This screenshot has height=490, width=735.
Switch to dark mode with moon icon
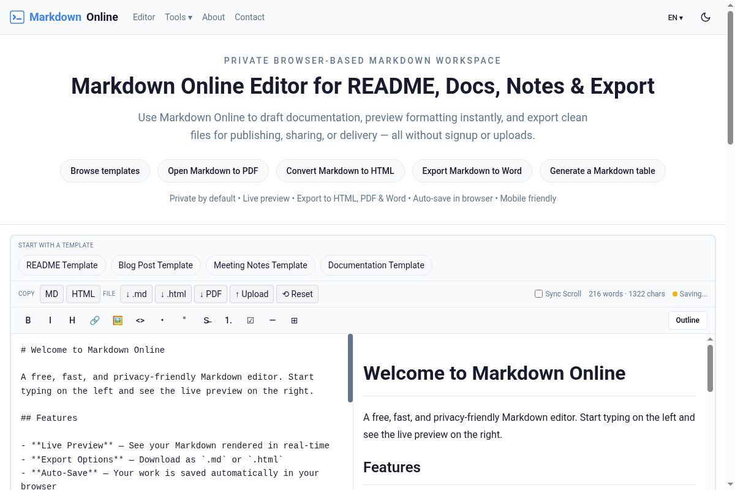pyautogui.click(x=706, y=17)
